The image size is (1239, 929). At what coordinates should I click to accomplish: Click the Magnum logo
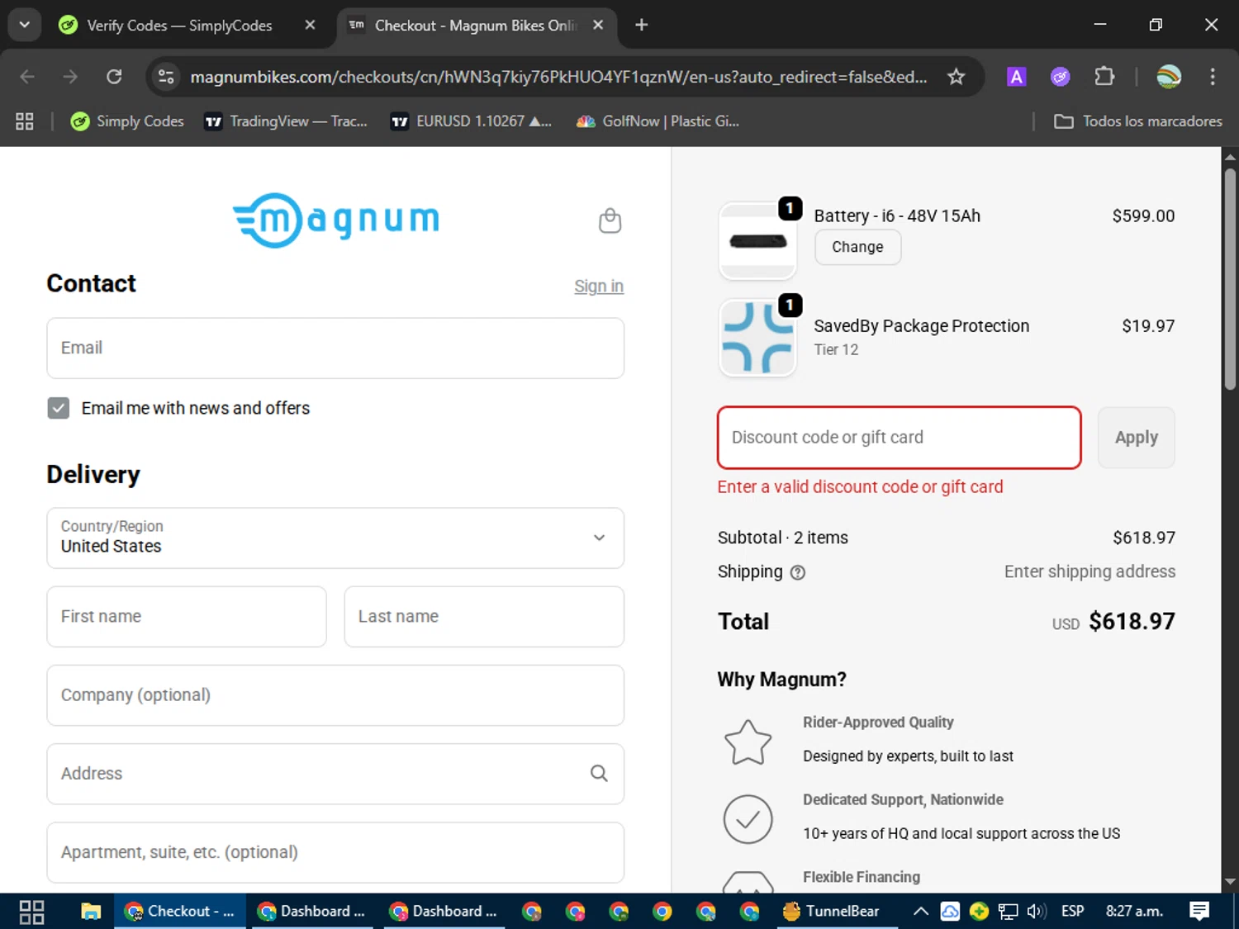(335, 220)
